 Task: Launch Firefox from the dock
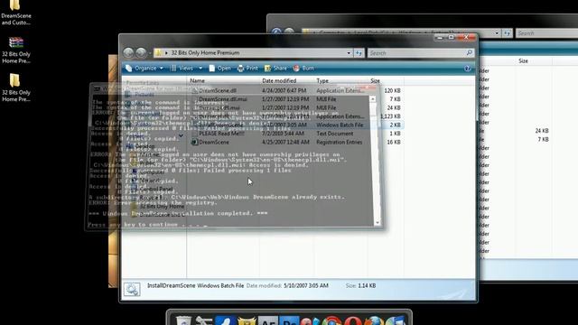[x=375, y=320]
